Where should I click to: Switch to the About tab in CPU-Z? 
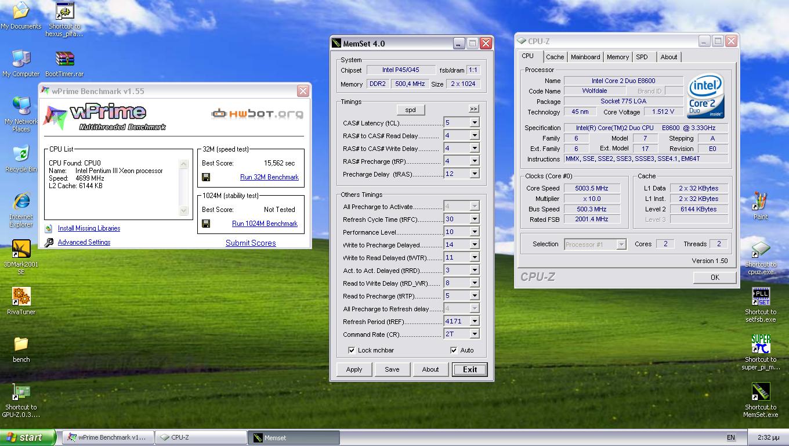(669, 57)
